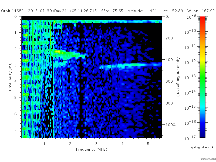Click the Altitude value 421
The height and width of the screenshot is (162, 216).
pos(153,11)
